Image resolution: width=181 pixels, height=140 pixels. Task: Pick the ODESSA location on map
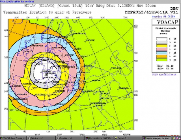coord(88,66)
